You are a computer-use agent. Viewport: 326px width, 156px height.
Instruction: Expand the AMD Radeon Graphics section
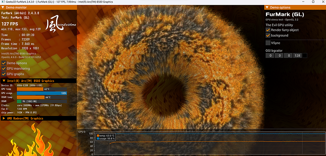38,118
